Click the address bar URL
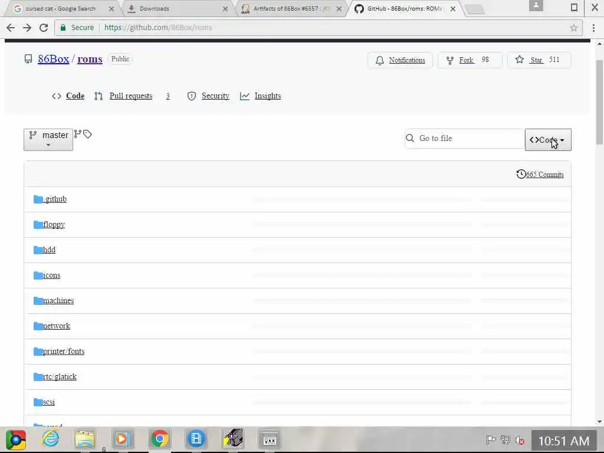This screenshot has width=604, height=453. 158,28
